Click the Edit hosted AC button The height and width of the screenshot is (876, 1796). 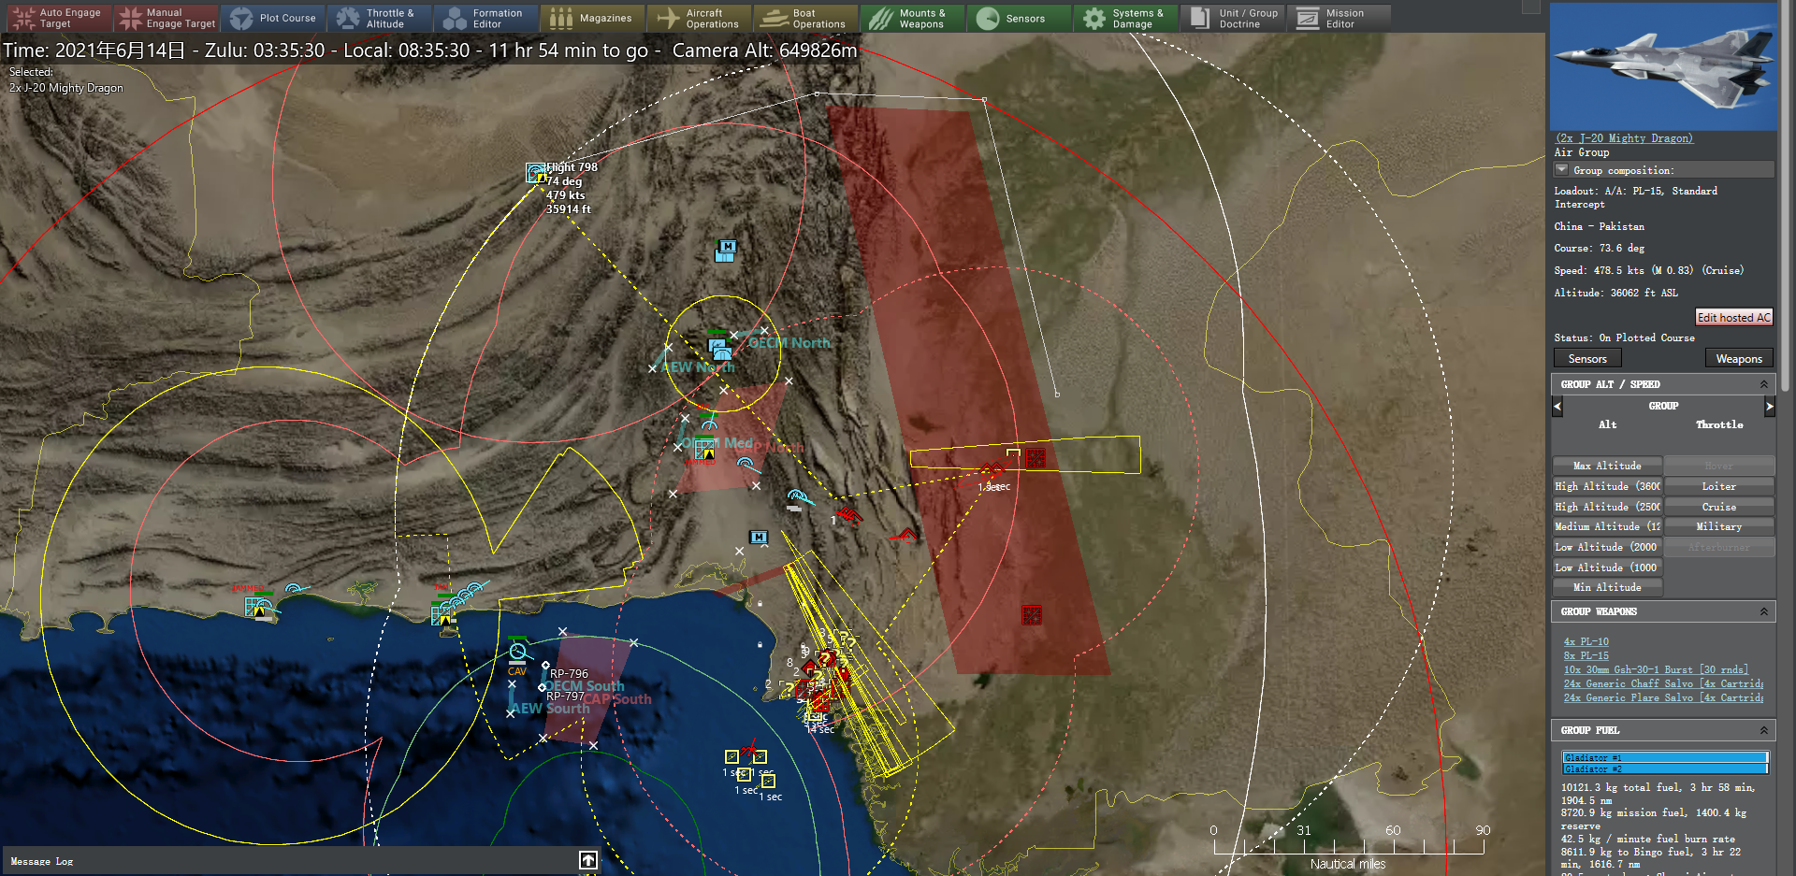pyautogui.click(x=1734, y=318)
